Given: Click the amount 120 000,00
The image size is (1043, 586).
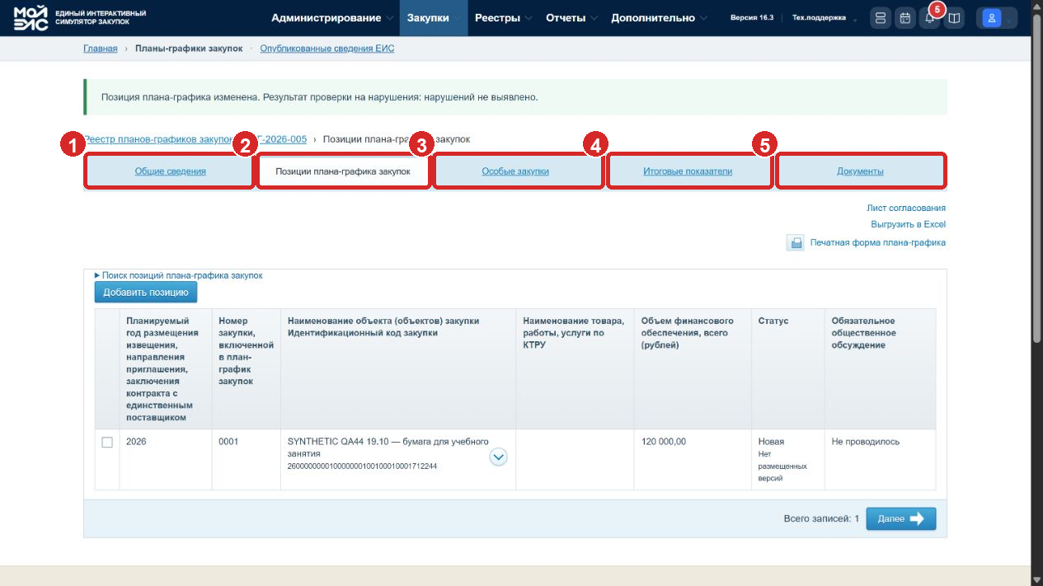Looking at the screenshot, I should coord(664,442).
